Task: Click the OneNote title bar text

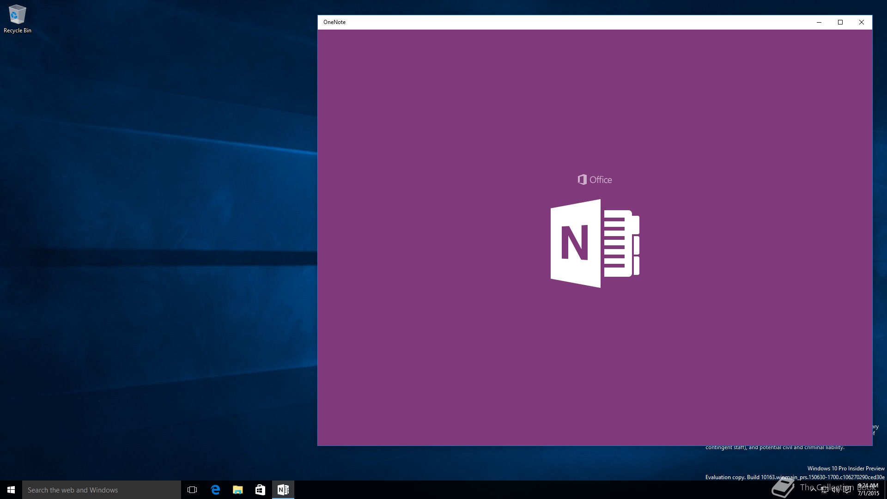Action: click(x=334, y=22)
